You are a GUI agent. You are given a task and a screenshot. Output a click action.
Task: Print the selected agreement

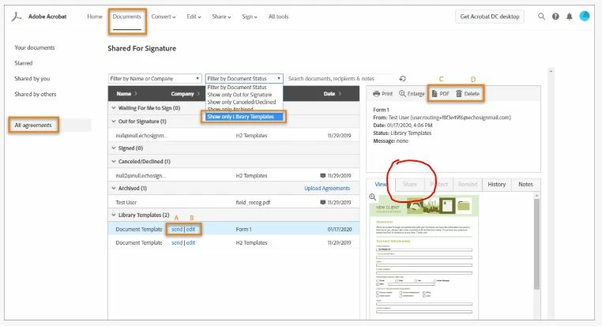[x=383, y=94]
